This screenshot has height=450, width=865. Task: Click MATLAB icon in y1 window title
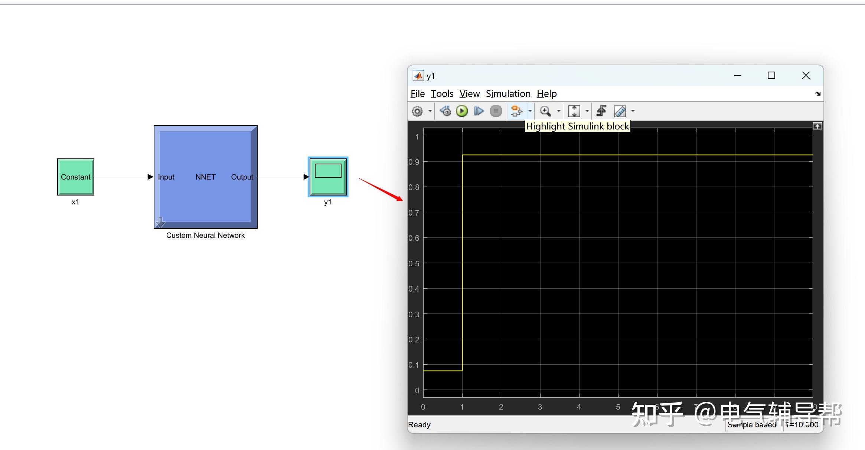pos(418,76)
